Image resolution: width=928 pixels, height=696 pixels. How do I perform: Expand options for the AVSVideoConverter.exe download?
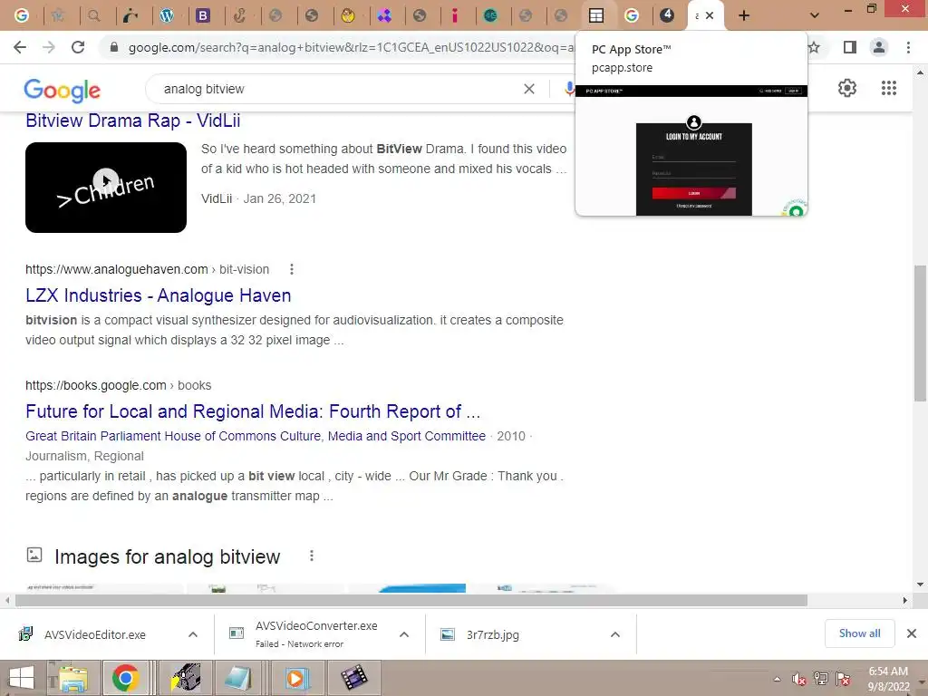point(404,634)
